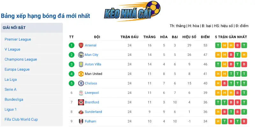Open Premier League in sidebar
Screen dimensions: 255x127
(x=18, y=39)
